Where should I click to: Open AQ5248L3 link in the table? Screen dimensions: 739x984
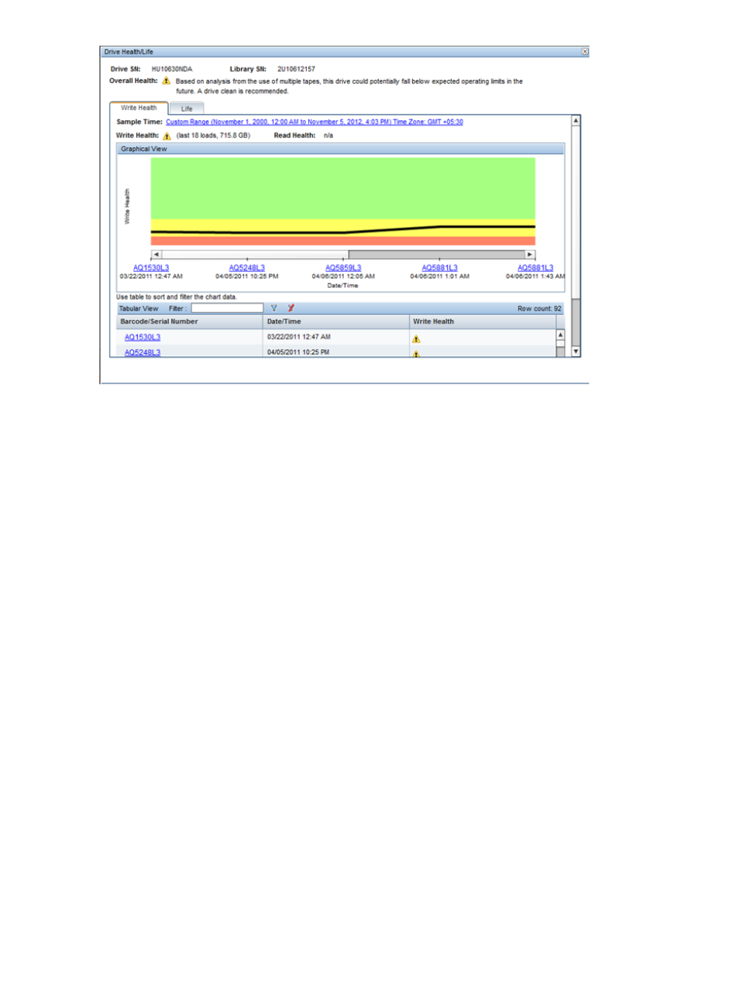[x=143, y=353]
